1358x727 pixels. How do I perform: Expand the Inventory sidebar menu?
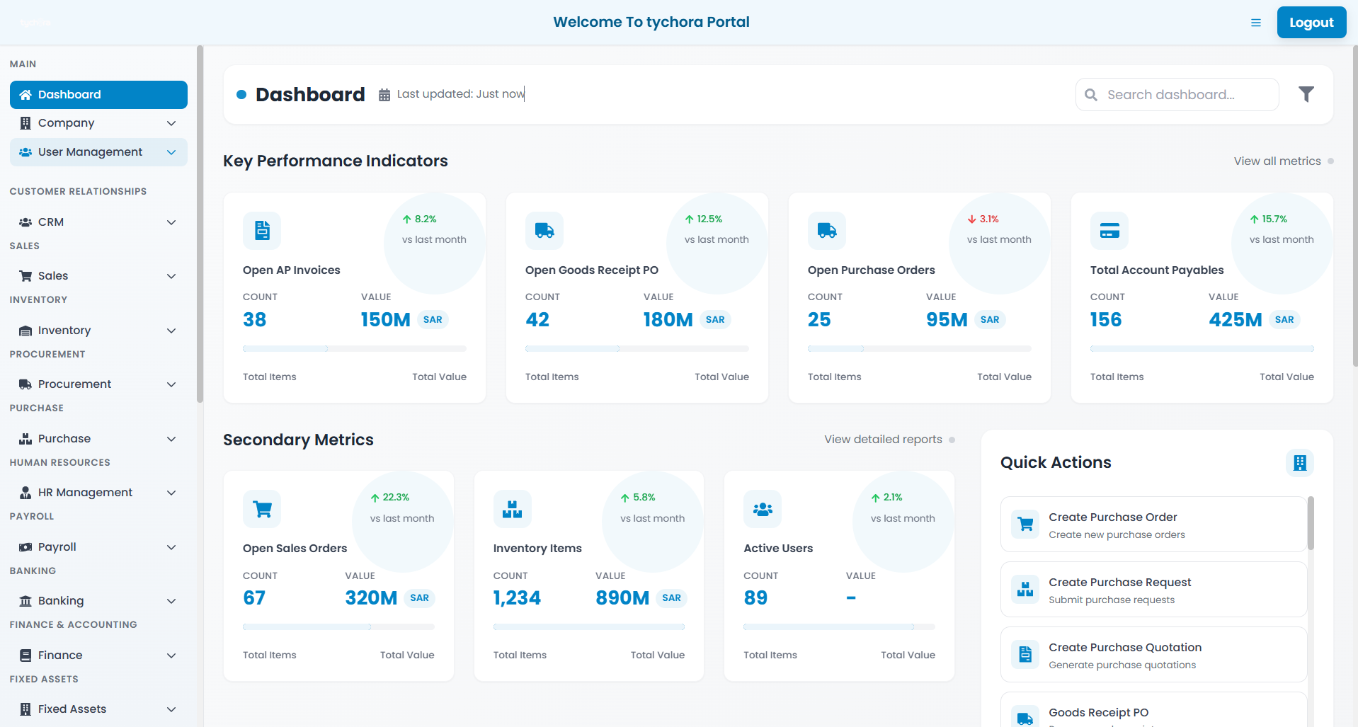(x=98, y=331)
